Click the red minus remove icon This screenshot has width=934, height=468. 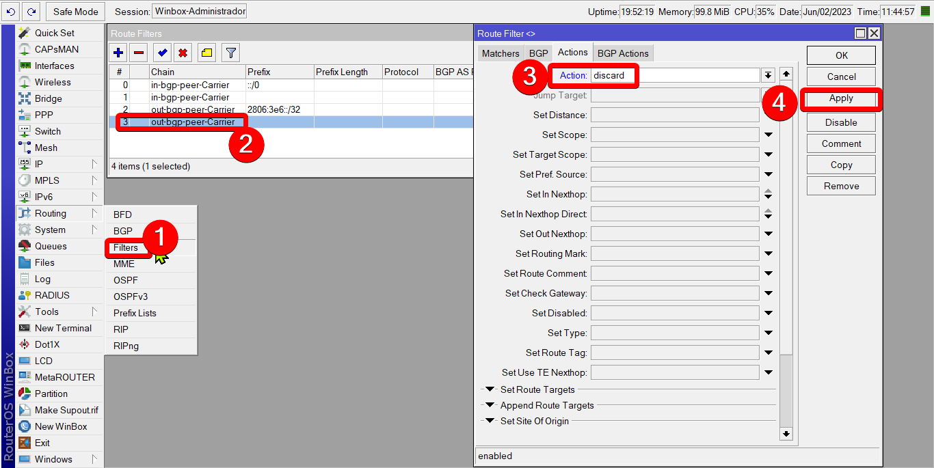click(x=139, y=53)
